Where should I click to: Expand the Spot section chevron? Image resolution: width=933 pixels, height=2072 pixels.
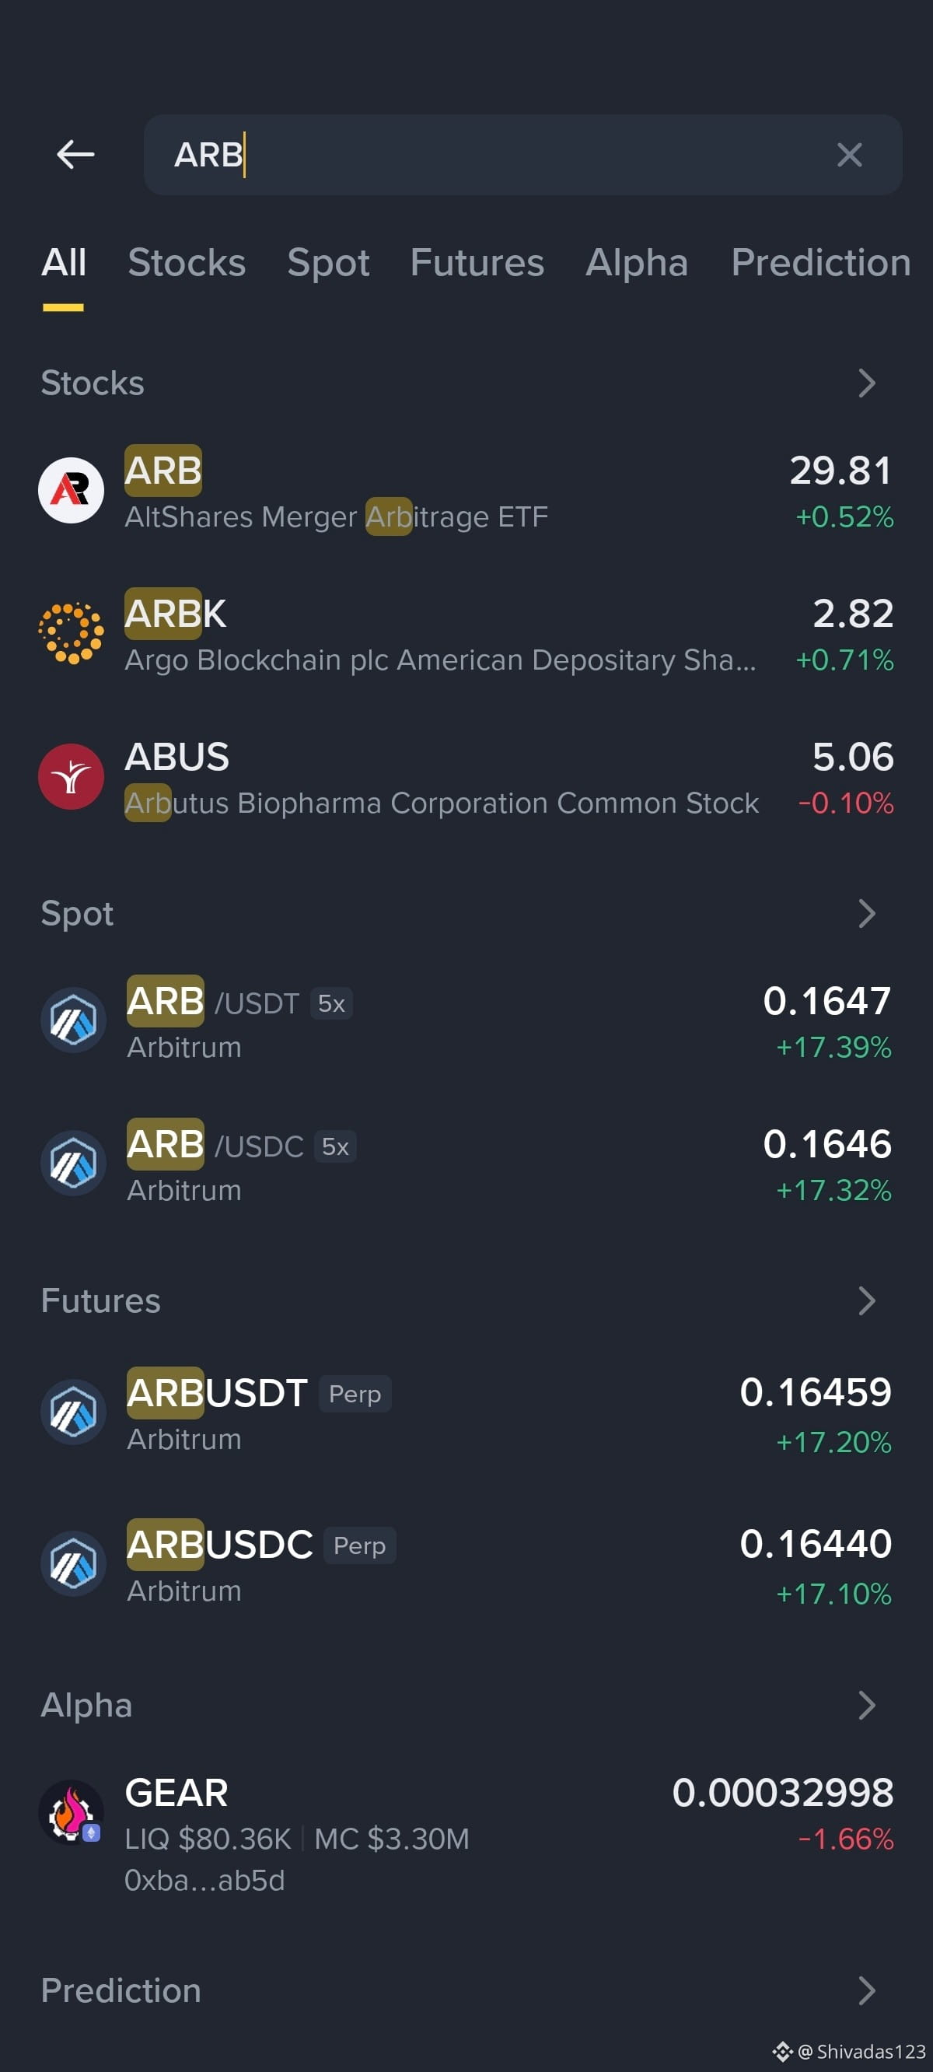tap(866, 914)
